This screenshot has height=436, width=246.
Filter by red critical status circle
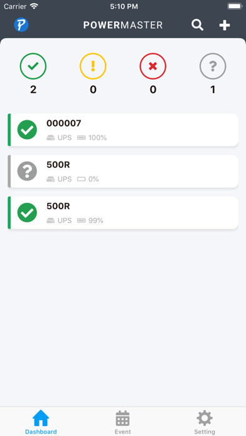[x=153, y=66]
